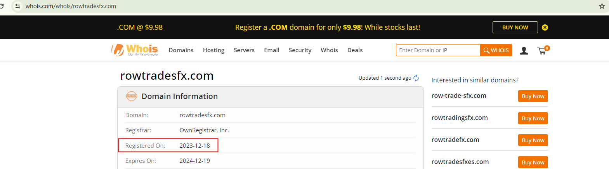Open the Deals menu item

point(355,50)
